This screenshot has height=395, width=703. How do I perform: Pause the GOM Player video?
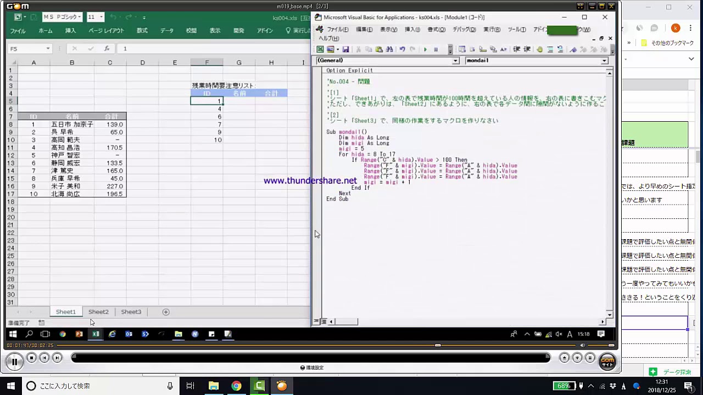[14, 361]
